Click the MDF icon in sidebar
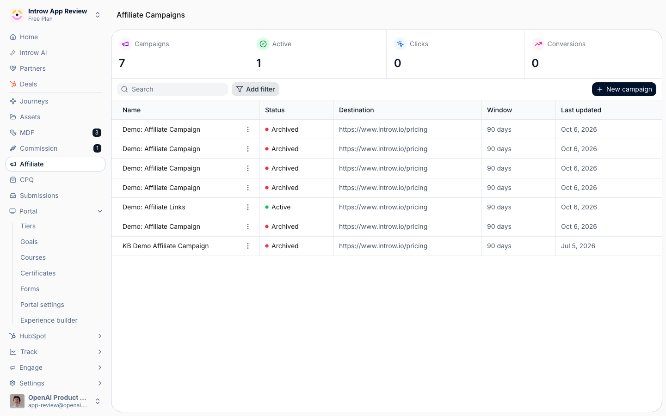The image size is (666, 416). click(x=13, y=133)
